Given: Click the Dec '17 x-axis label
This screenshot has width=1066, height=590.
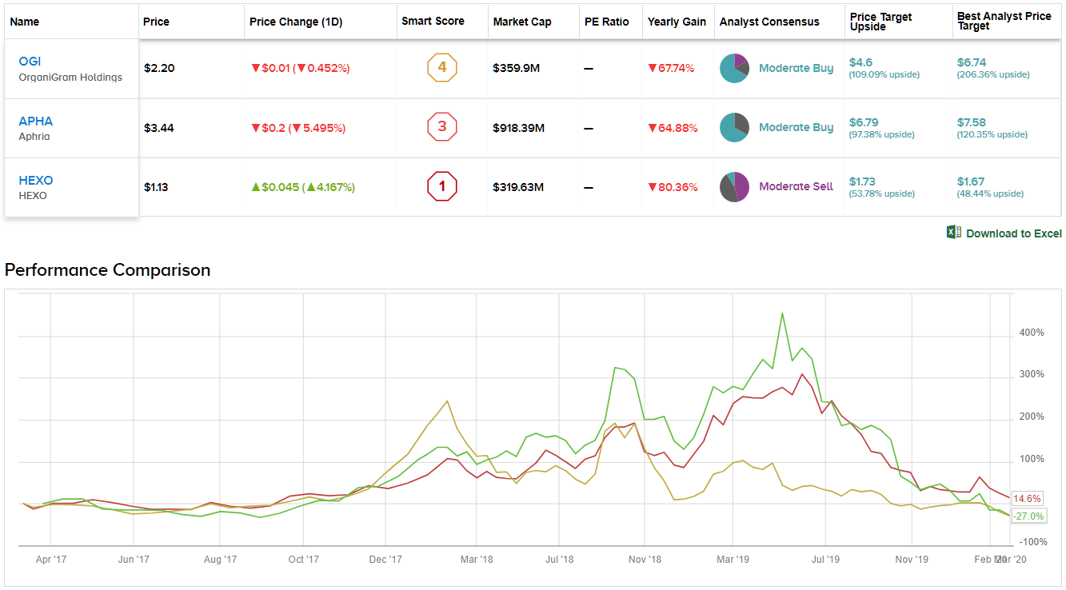Looking at the screenshot, I should pyautogui.click(x=386, y=559).
